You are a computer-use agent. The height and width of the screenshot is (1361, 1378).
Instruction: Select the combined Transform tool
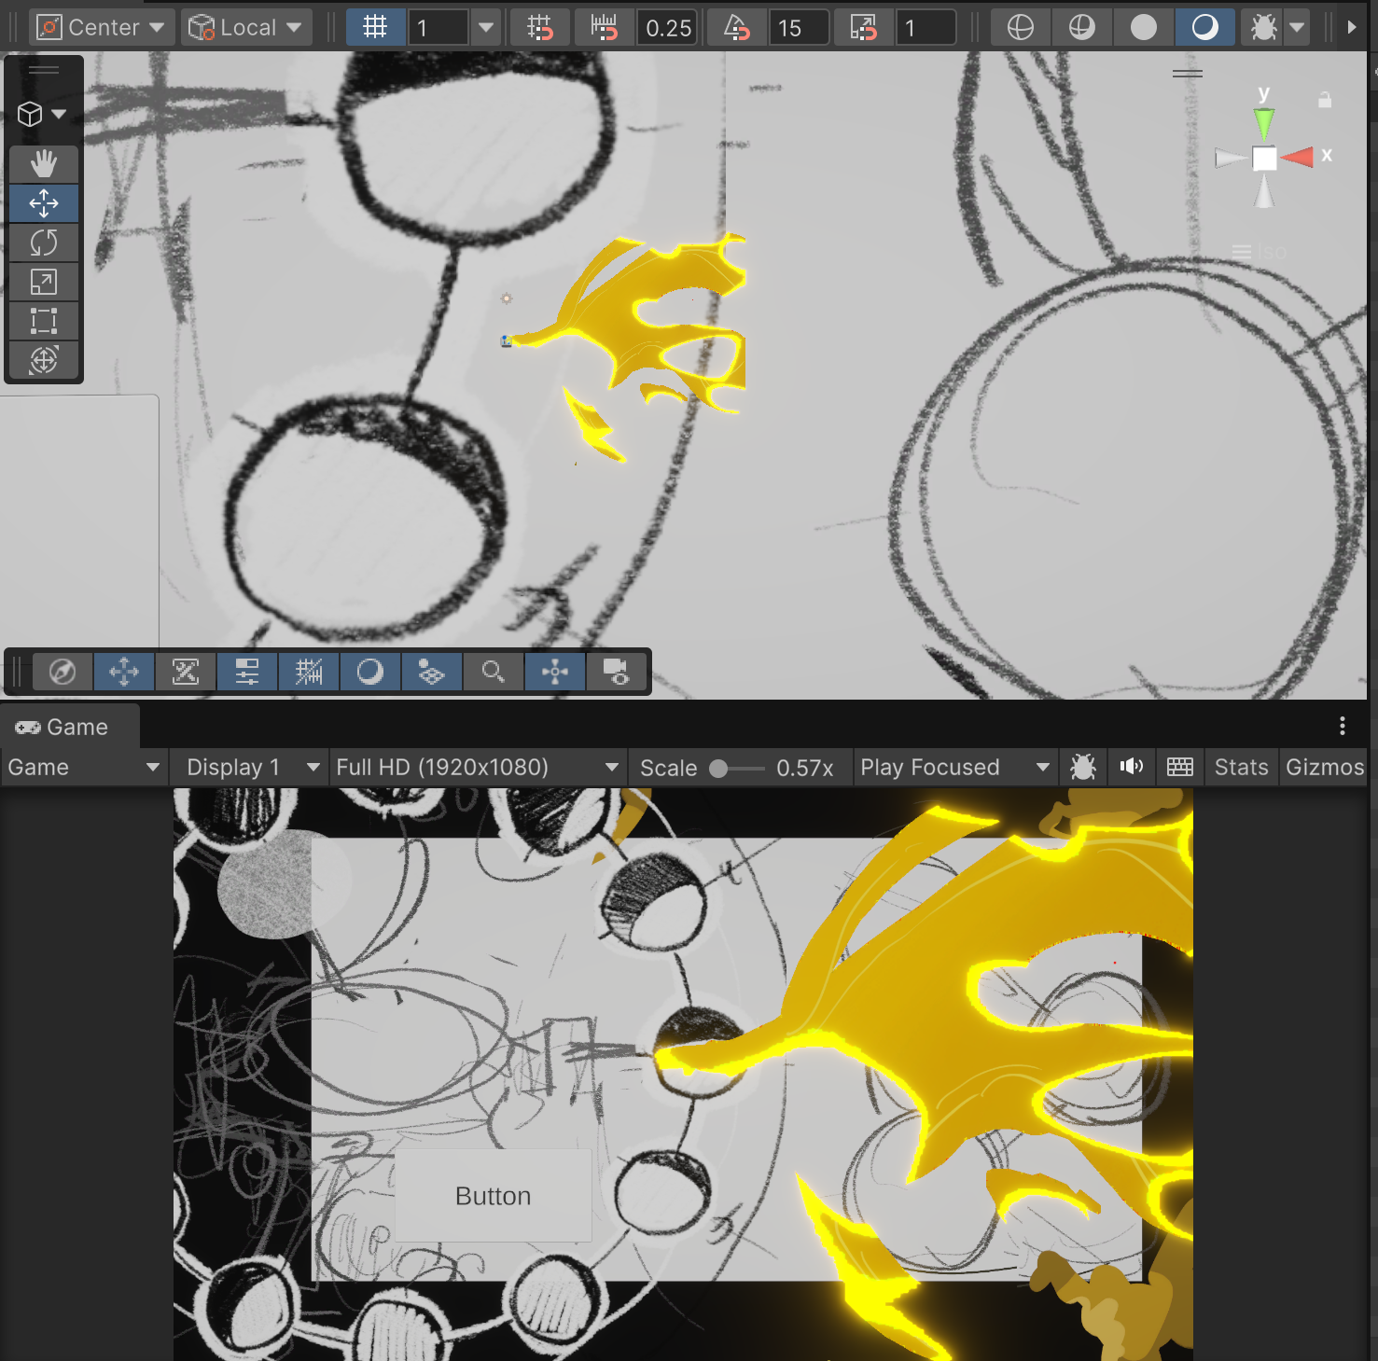44,360
